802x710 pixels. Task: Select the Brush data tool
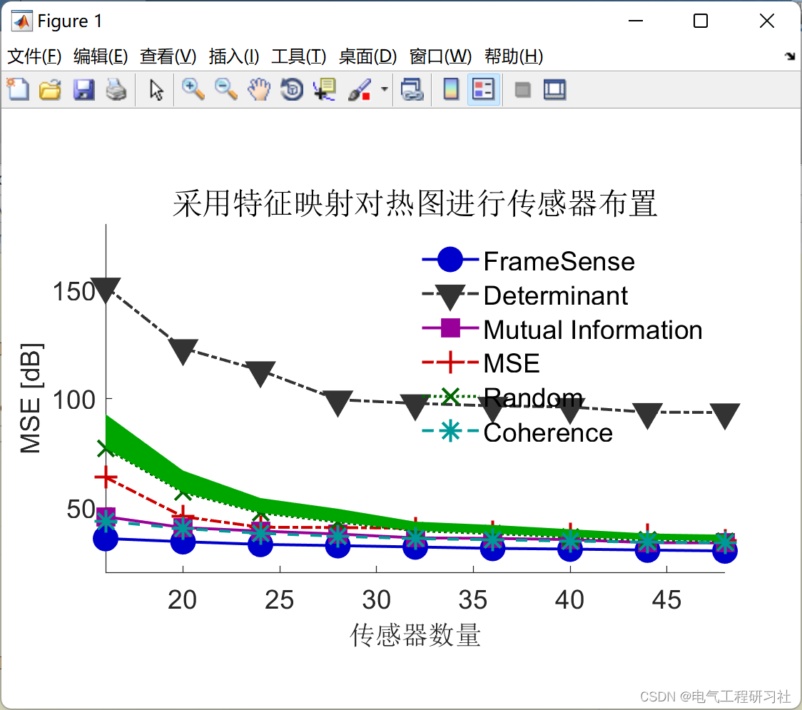click(360, 90)
